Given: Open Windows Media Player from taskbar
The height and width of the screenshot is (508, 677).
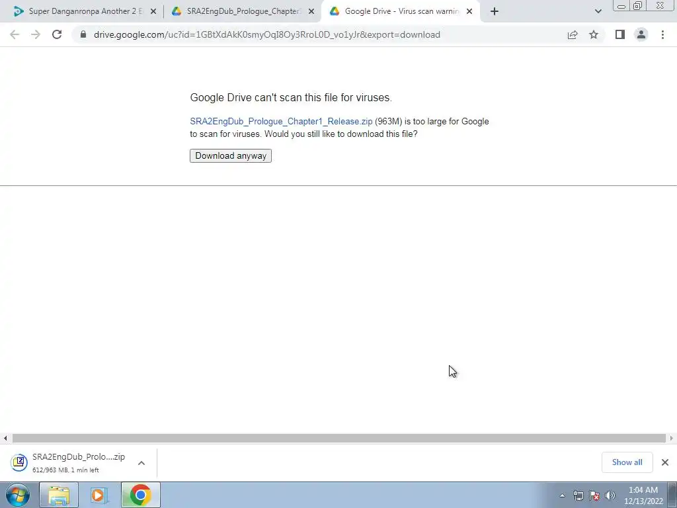Looking at the screenshot, I should pyautogui.click(x=99, y=495).
